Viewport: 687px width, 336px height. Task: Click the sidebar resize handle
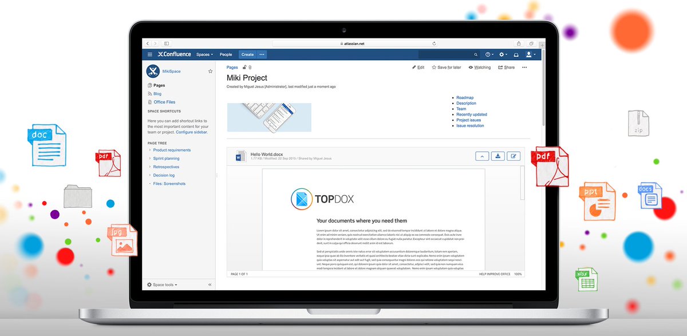click(216, 176)
